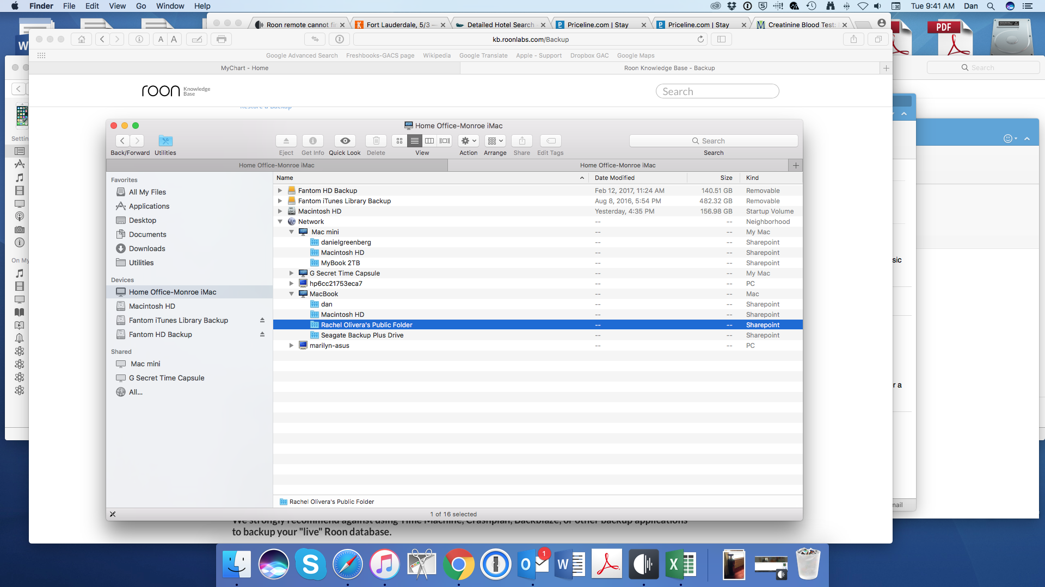Collapse the MacBook network item
1045x587 pixels.
coord(291,294)
